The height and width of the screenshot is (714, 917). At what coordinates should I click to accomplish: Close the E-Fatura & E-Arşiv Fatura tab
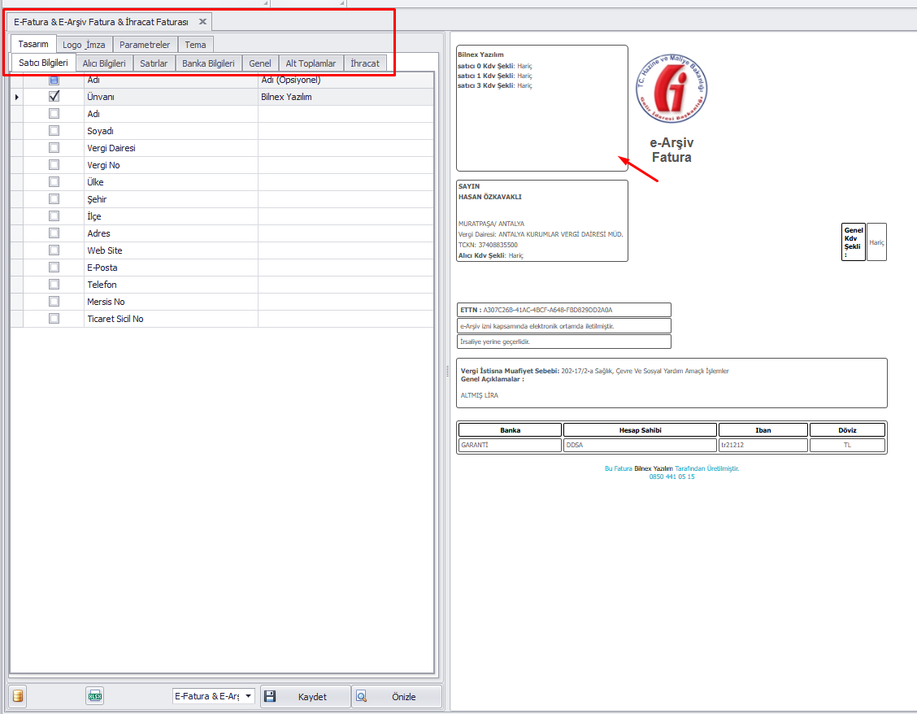click(203, 22)
